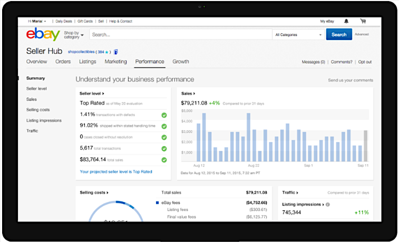Click green check for transactions with defects
Image resolution: width=399 pixels, height=242 pixels.
click(164, 115)
